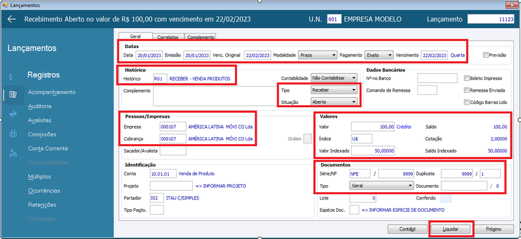Expand the Pagamento dropdown showing Exato
Screen dimensions: 521x239
coord(379,55)
